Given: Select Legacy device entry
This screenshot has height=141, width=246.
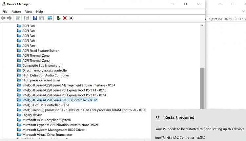Looking at the screenshot, I should coord(32,115).
